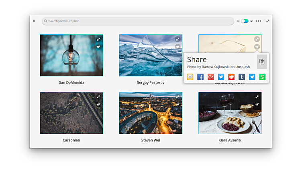
Task: Open the three-dots options menu
Action: tap(258, 21)
